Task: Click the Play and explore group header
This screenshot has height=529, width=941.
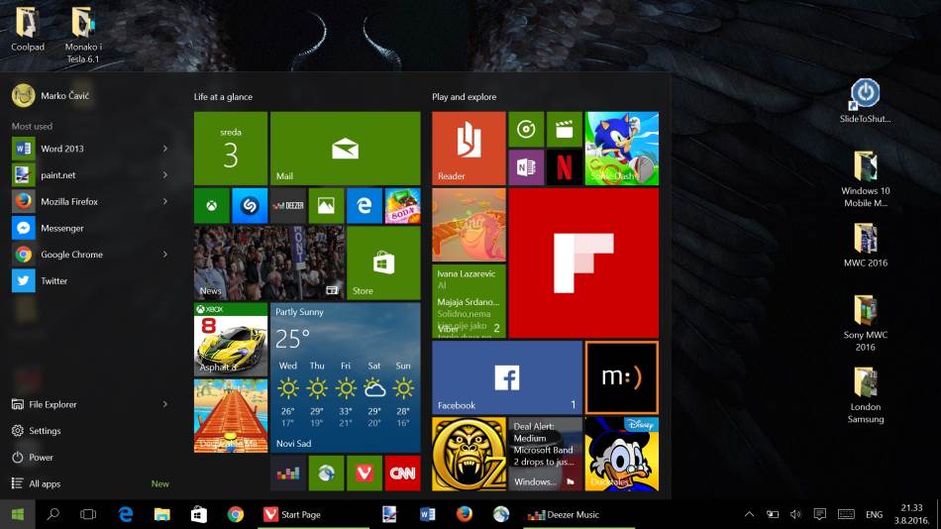Action: 464,97
